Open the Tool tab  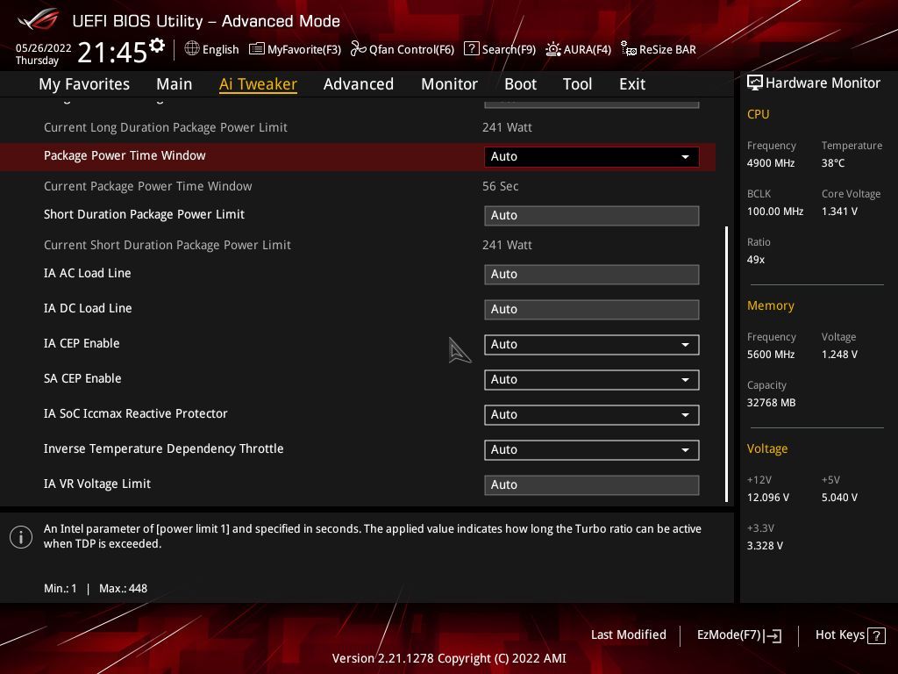click(x=577, y=84)
